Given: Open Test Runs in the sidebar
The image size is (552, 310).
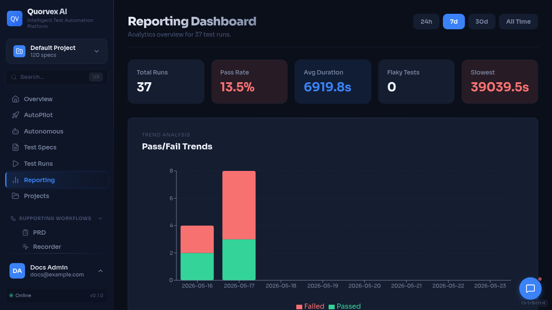Looking at the screenshot, I should click(x=56, y=164).
